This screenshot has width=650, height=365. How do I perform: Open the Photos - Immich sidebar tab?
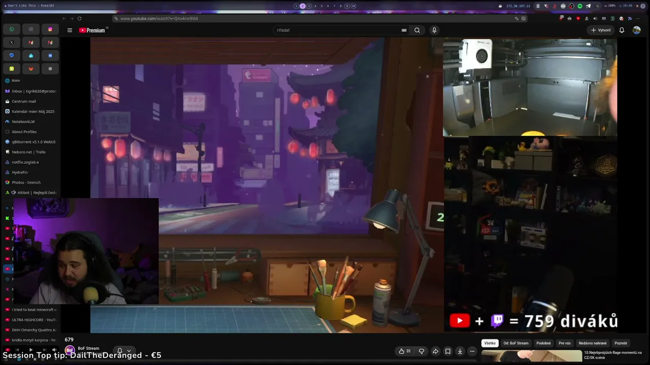coord(31,182)
